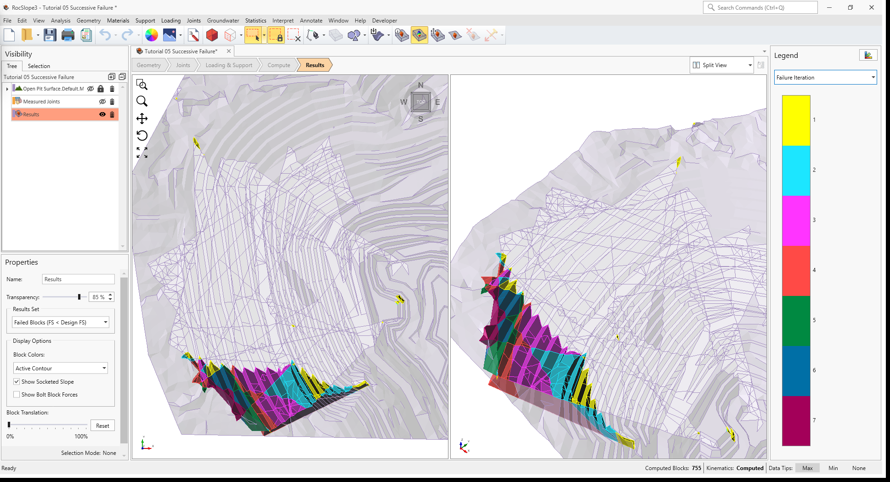Click the yellow iteration 1 legend swatch
This screenshot has height=482, width=890.
click(x=796, y=120)
